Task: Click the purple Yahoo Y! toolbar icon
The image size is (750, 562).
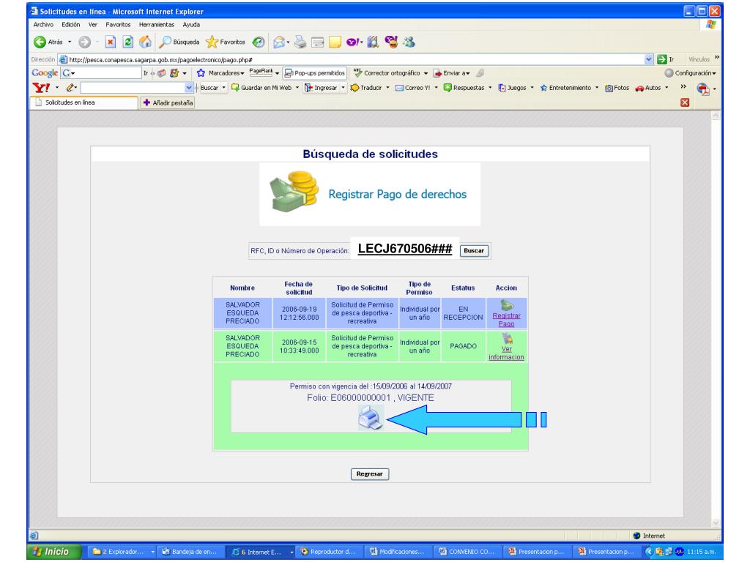Action: pos(352,42)
